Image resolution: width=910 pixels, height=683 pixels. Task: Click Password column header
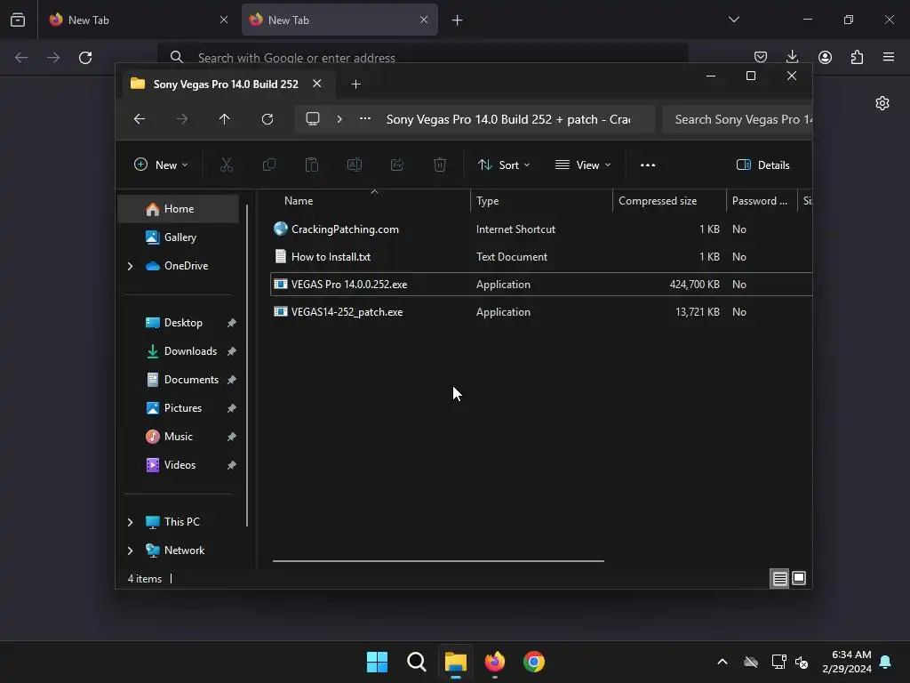click(x=762, y=200)
